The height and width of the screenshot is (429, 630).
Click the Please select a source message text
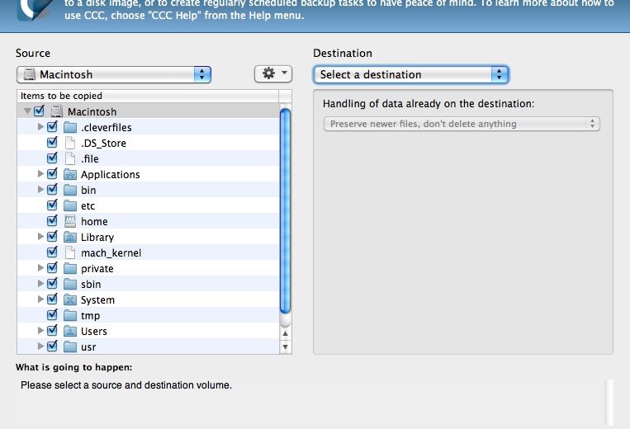(126, 384)
